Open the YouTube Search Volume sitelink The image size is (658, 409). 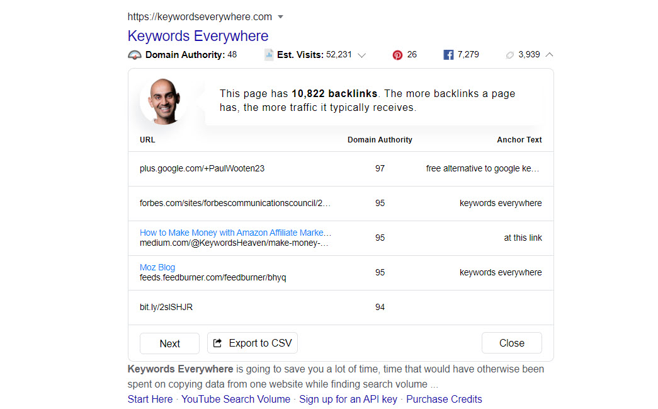point(236,400)
